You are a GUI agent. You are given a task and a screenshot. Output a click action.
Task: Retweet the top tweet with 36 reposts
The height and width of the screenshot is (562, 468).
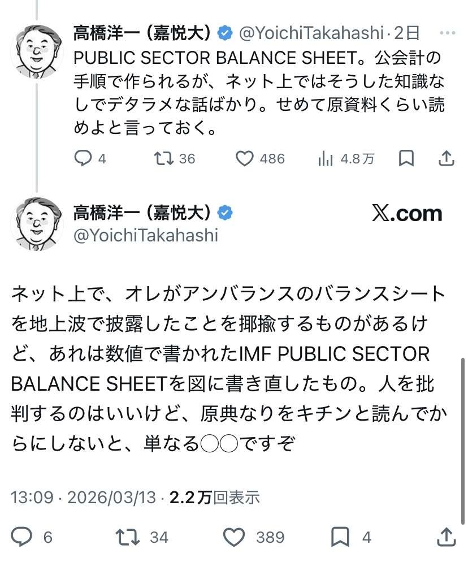tap(164, 159)
